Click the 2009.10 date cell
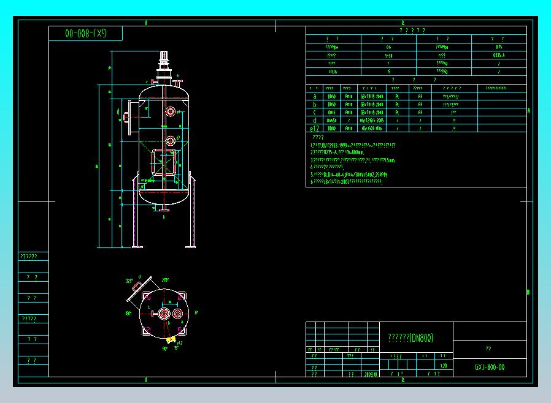Image resolution: width=551 pixels, height=403 pixels. click(x=371, y=374)
